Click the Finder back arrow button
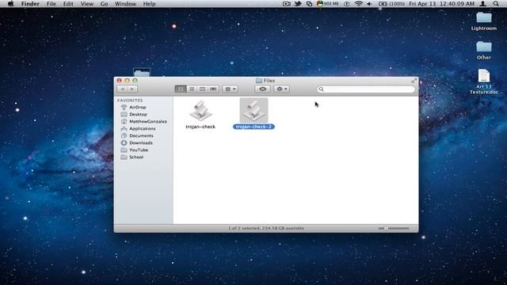Image resolution: width=507 pixels, height=285 pixels. [122, 89]
